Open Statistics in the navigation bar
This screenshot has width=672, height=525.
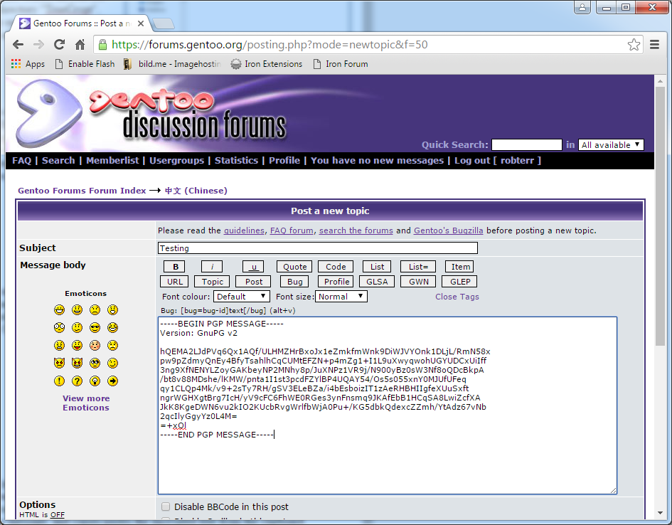click(237, 160)
